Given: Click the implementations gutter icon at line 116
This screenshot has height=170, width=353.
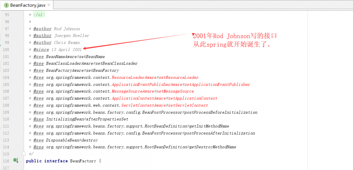Looking at the screenshot, I should pyautogui.click(x=16, y=160).
